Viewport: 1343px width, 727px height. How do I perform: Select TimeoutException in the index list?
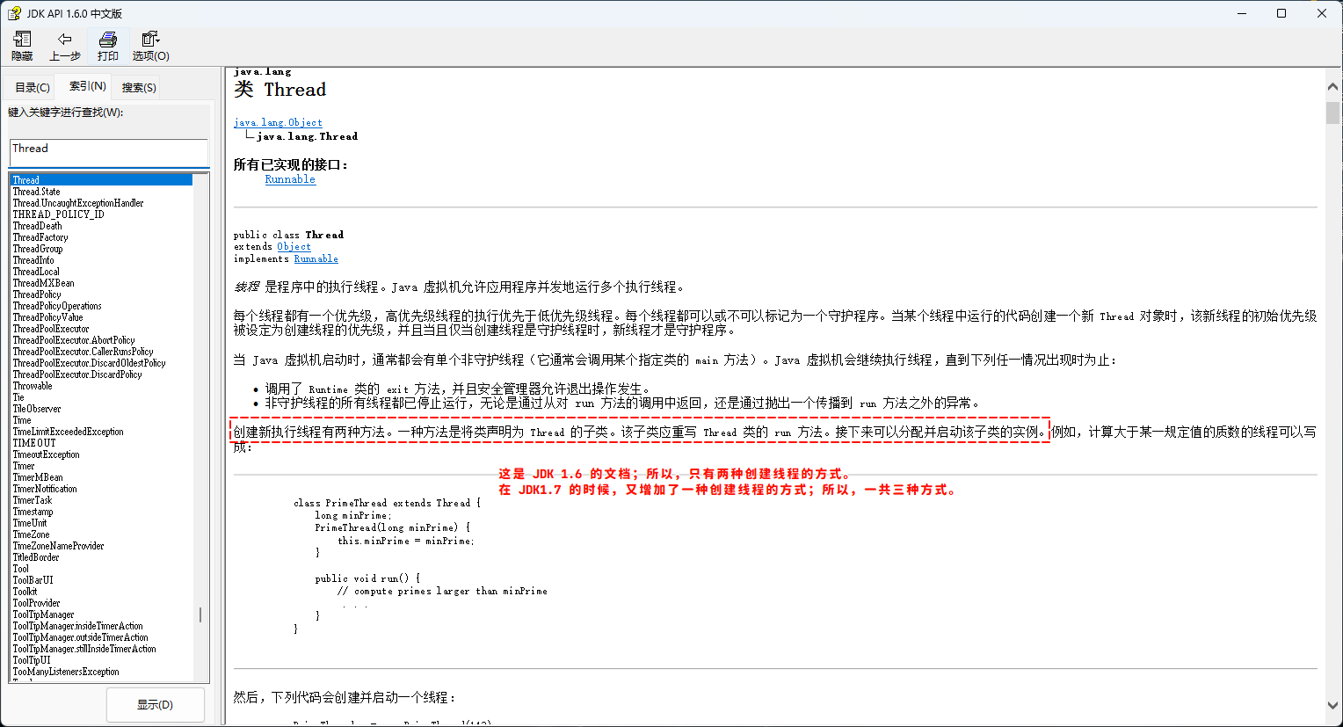pos(46,454)
